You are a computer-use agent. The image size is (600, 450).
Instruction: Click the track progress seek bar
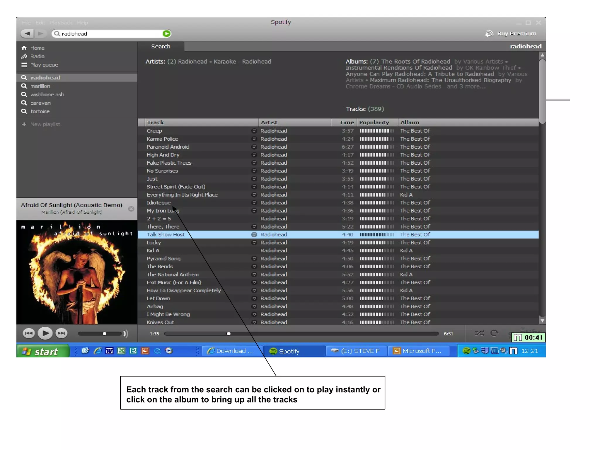[x=301, y=333]
